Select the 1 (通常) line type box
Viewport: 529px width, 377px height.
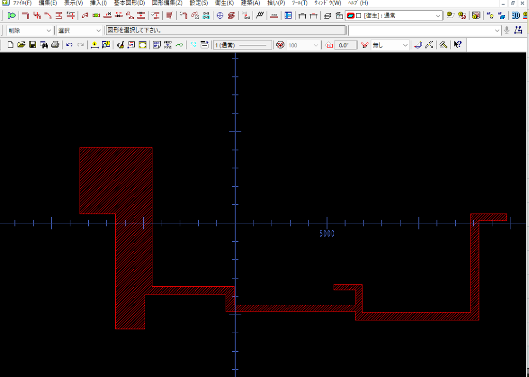pyautogui.click(x=243, y=45)
